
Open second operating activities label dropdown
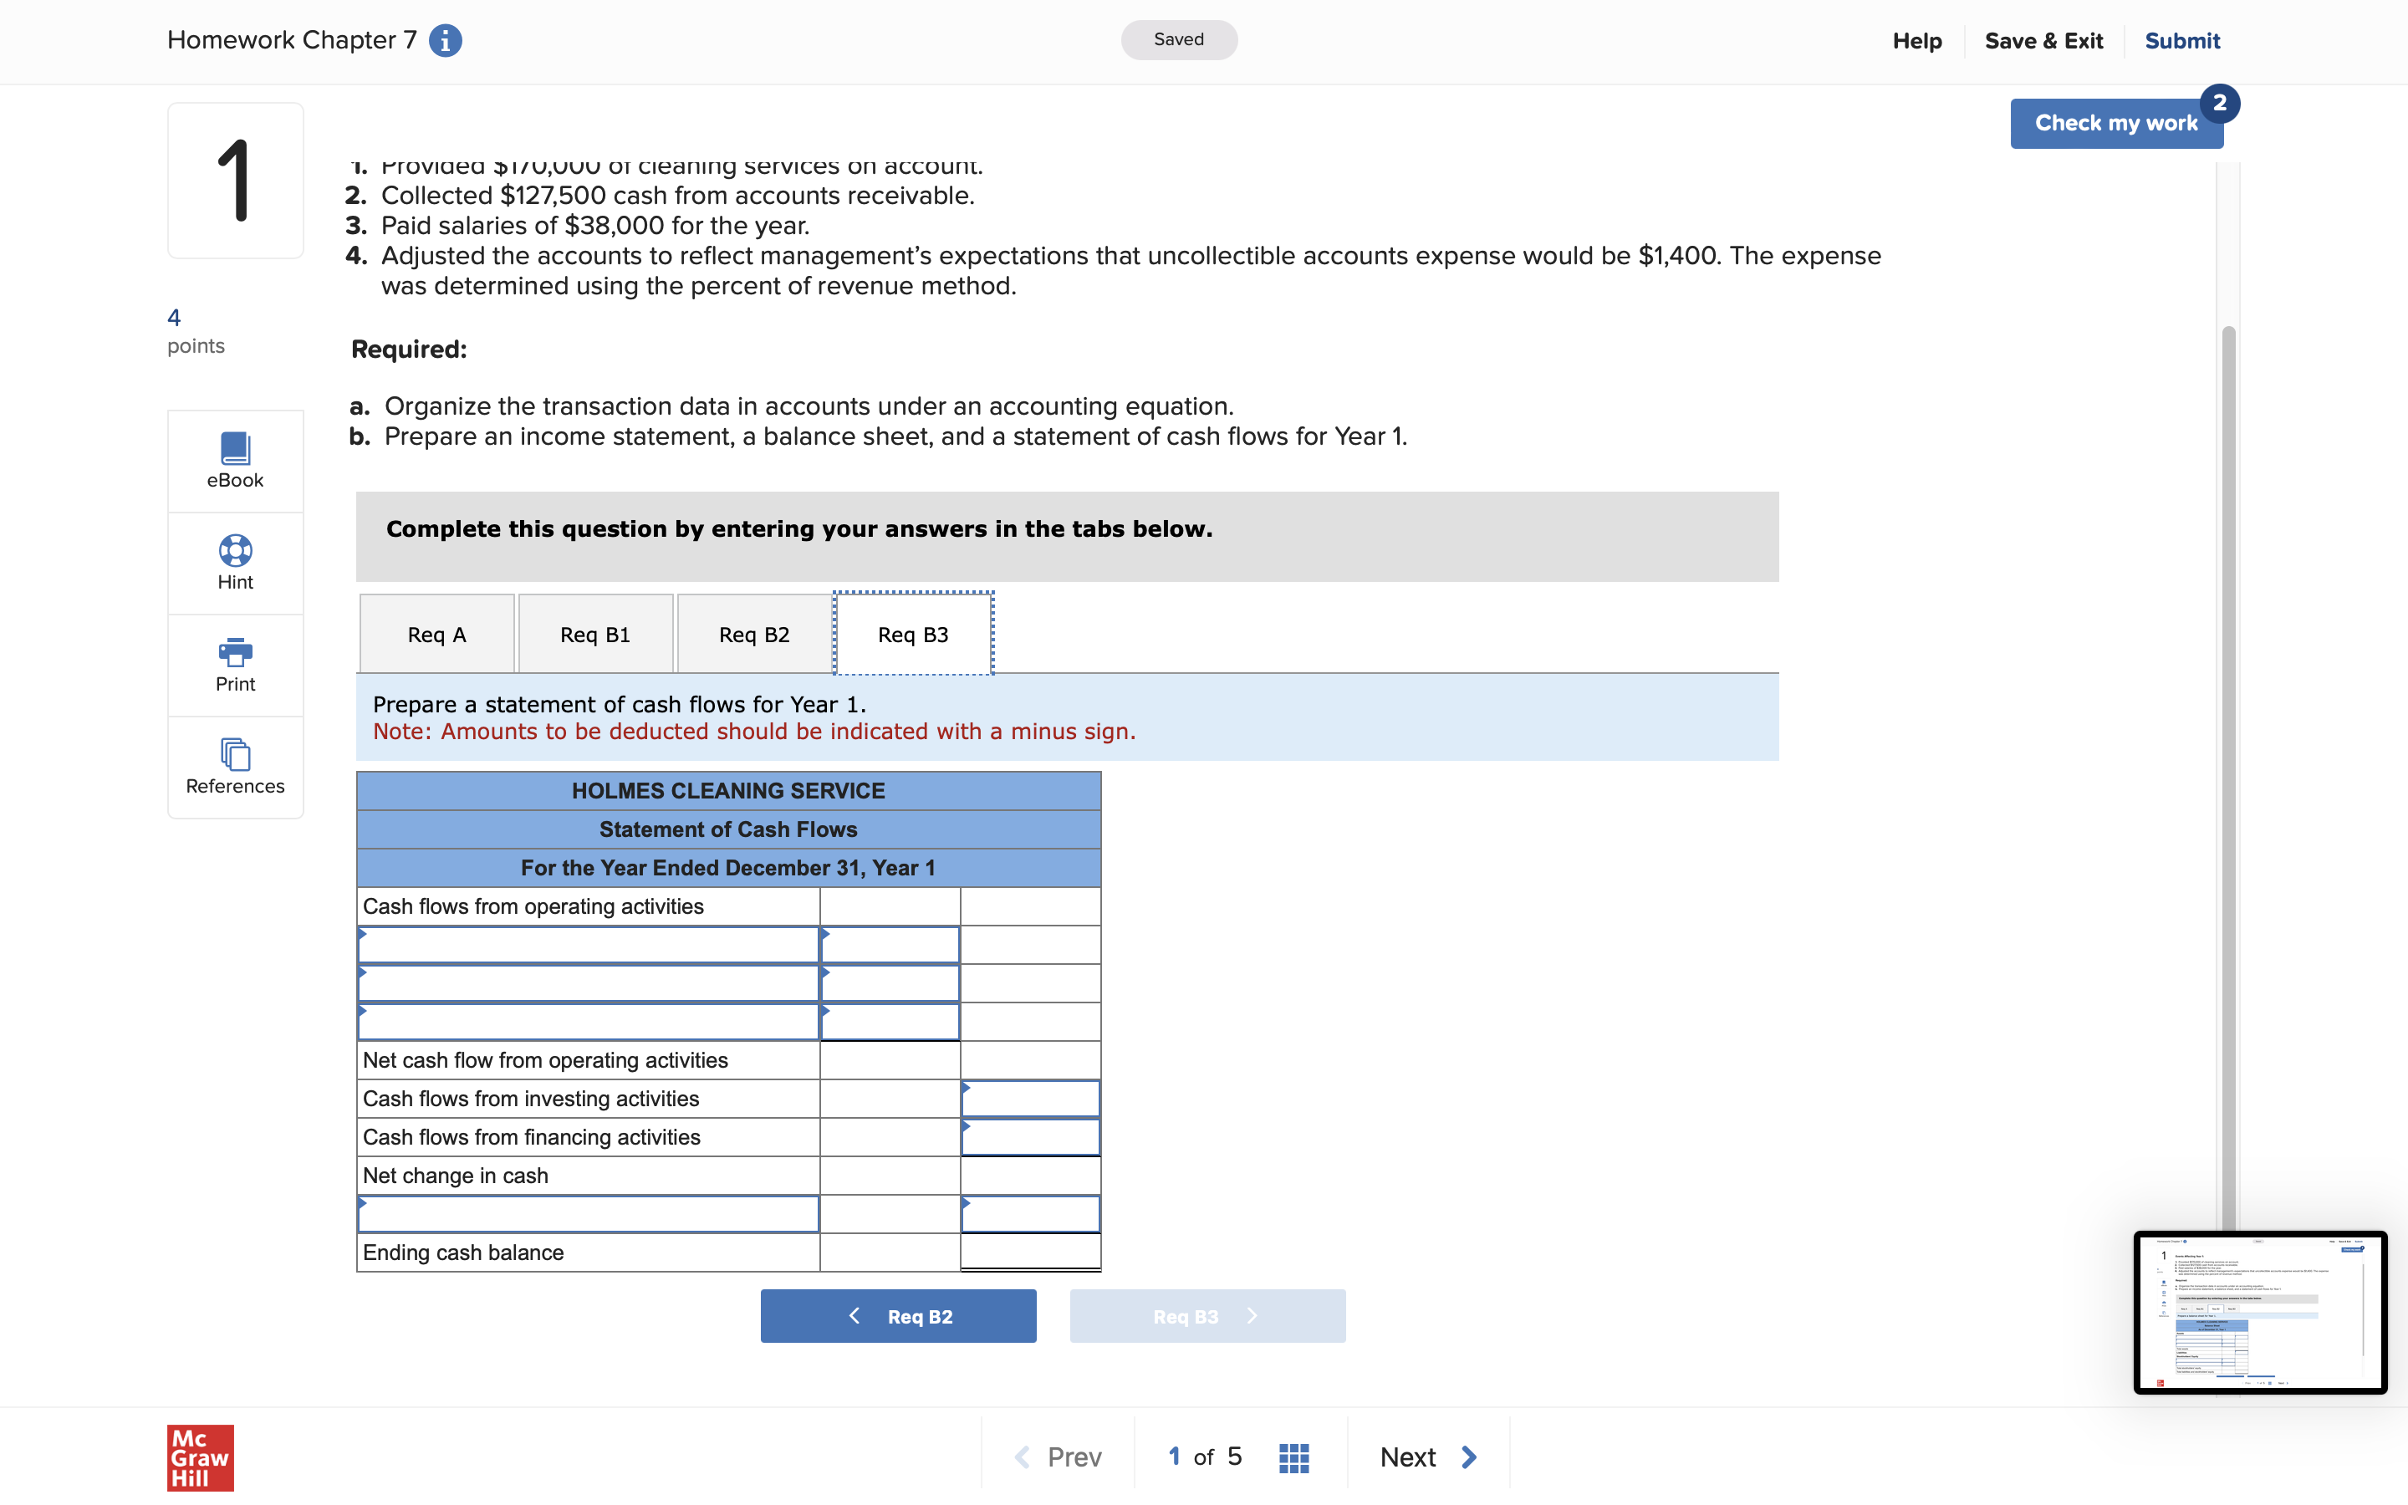pyautogui.click(x=588, y=984)
